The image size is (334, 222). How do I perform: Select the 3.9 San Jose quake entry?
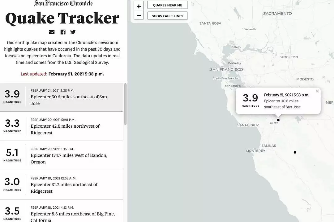click(x=62, y=97)
